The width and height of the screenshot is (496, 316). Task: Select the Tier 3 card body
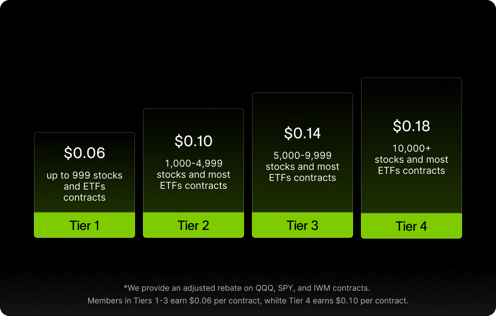302,153
